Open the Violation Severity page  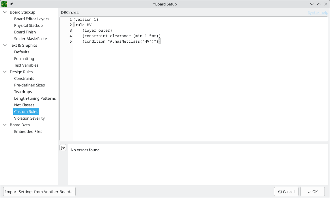point(29,118)
